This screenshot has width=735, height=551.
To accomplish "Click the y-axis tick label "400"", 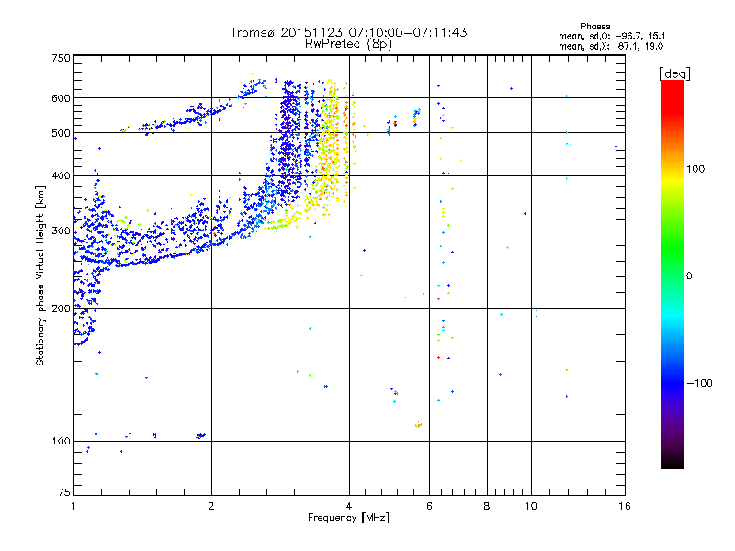I will (61, 175).
